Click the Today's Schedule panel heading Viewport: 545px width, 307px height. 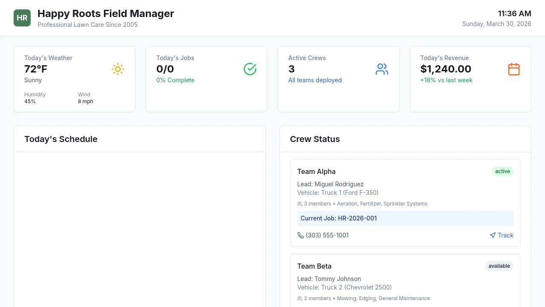pos(61,139)
